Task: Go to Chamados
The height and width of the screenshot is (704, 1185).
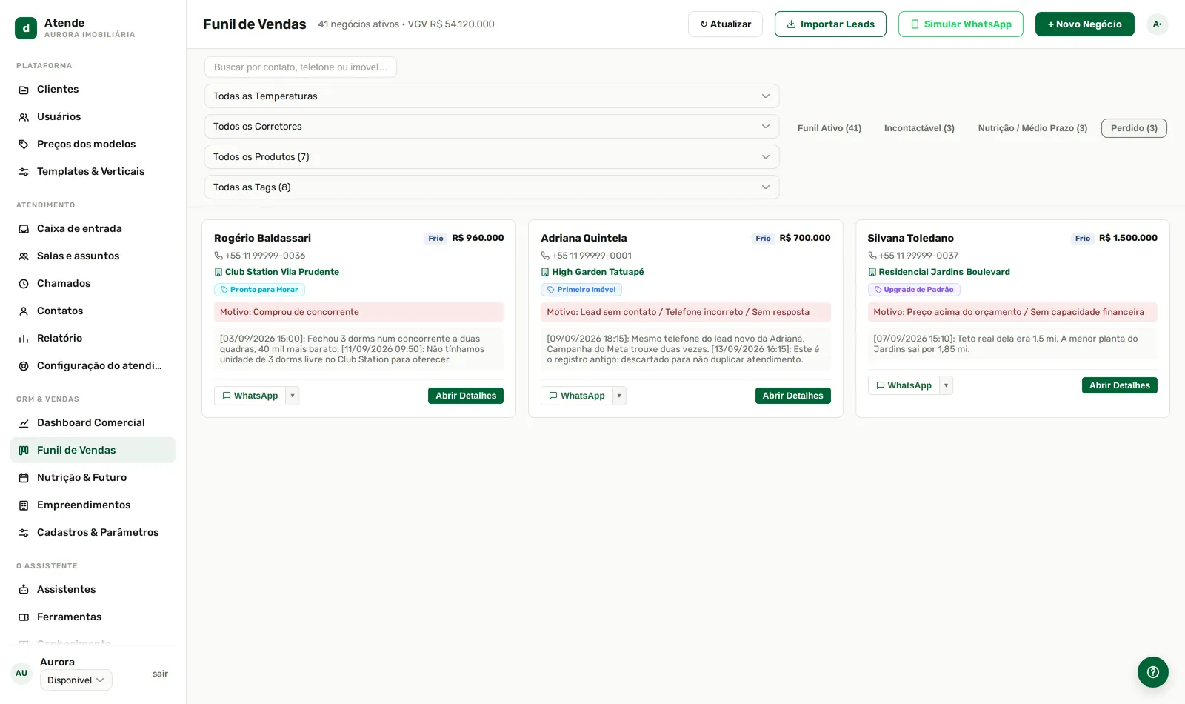Action: [x=93, y=284]
